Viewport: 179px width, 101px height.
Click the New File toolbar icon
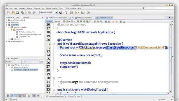8,13
